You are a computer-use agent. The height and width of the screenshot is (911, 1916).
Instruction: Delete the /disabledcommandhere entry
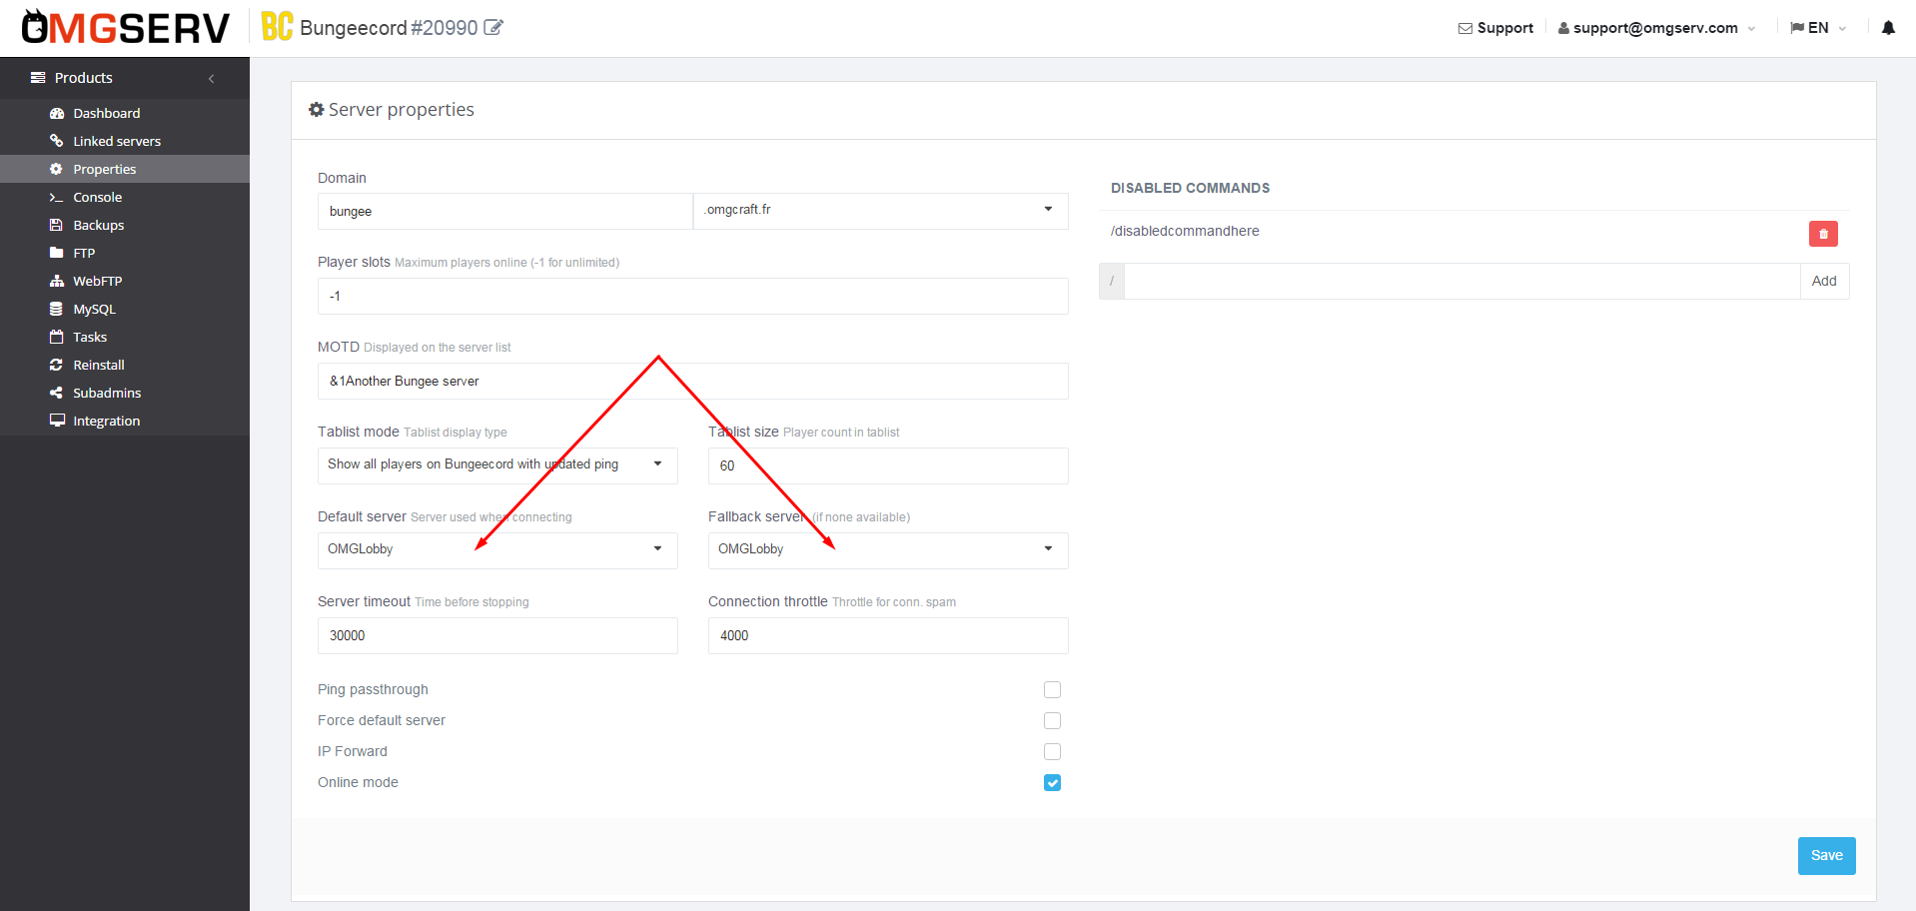(x=1823, y=234)
